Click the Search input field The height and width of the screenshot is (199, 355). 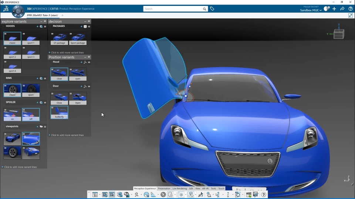click(x=173, y=9)
